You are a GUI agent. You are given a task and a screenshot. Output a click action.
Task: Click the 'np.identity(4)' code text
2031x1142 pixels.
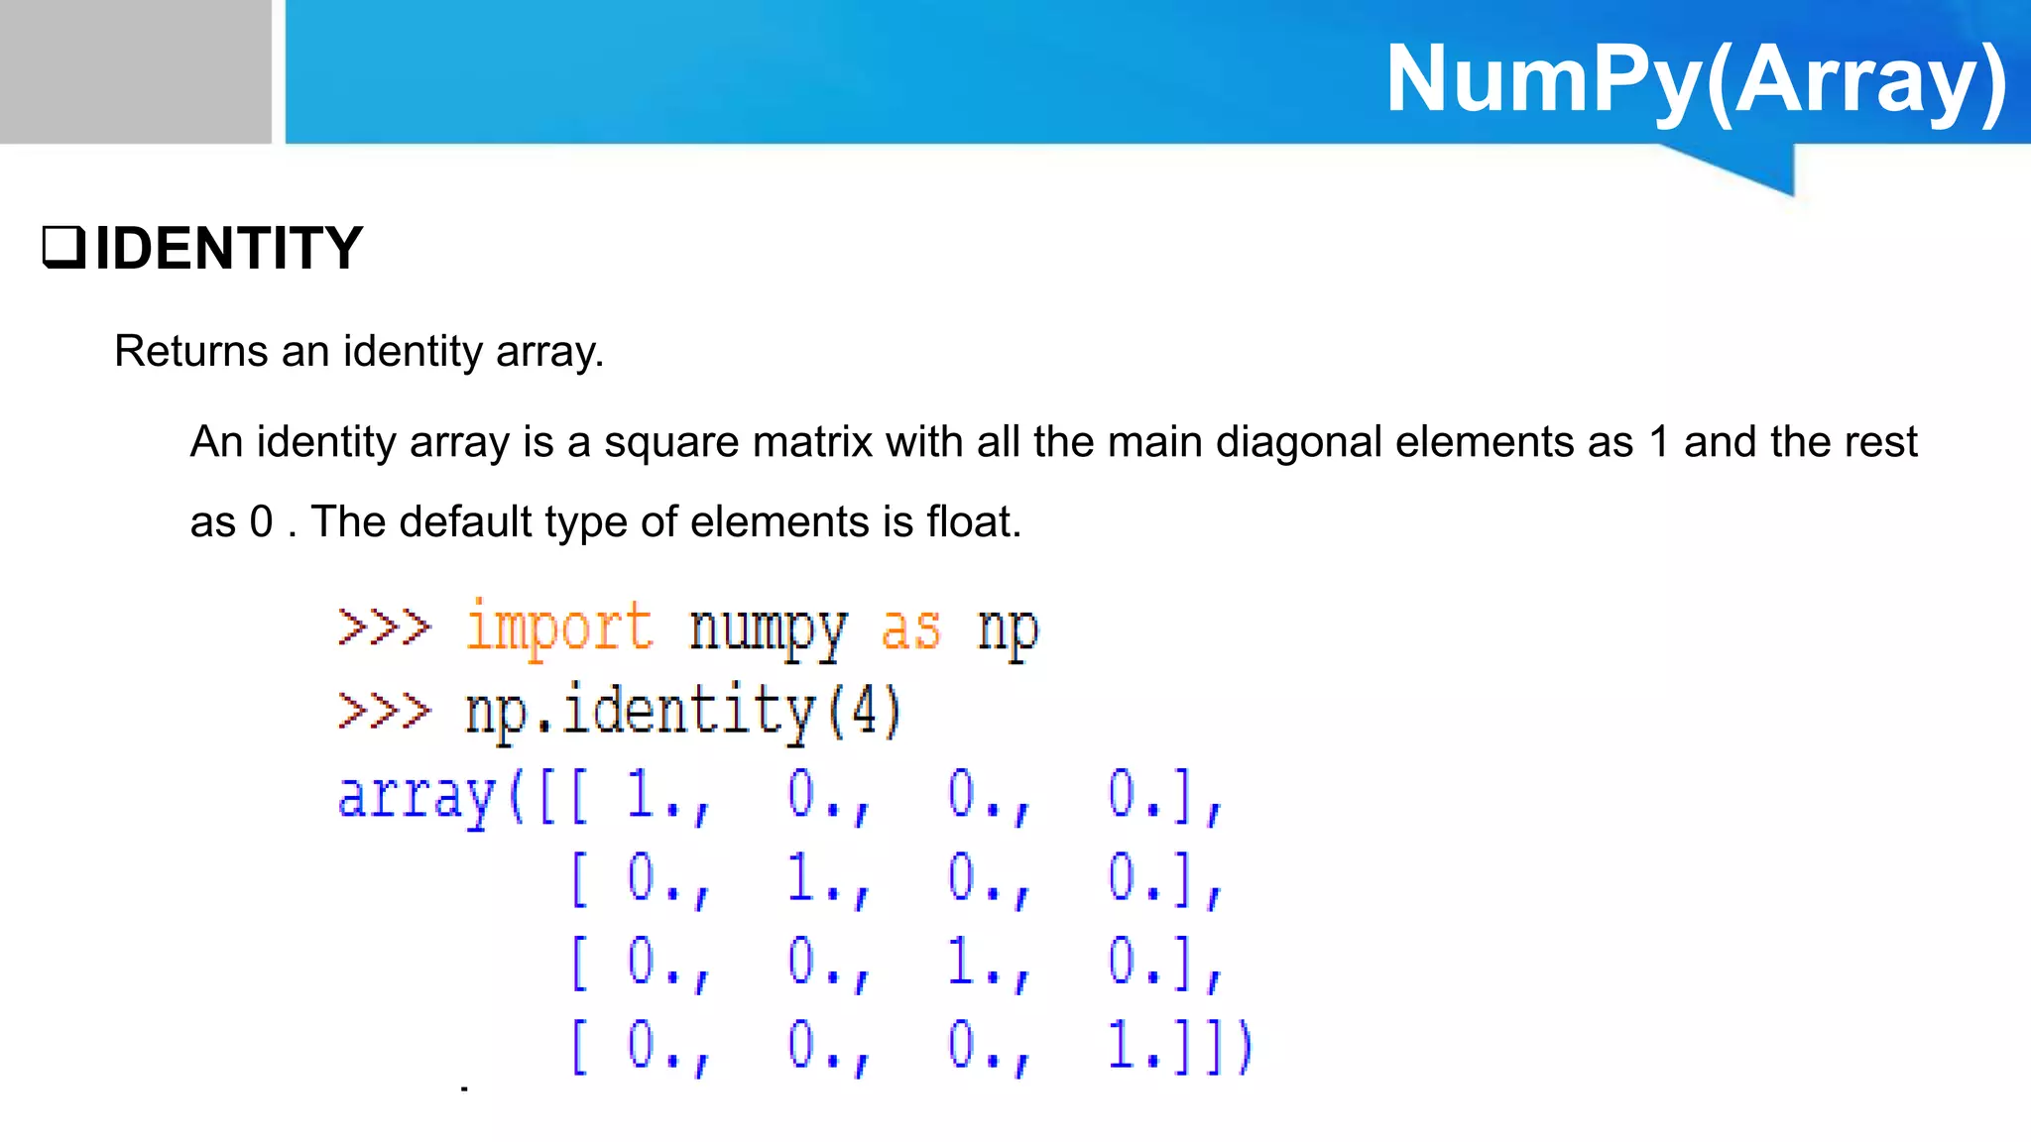pyautogui.click(x=683, y=712)
